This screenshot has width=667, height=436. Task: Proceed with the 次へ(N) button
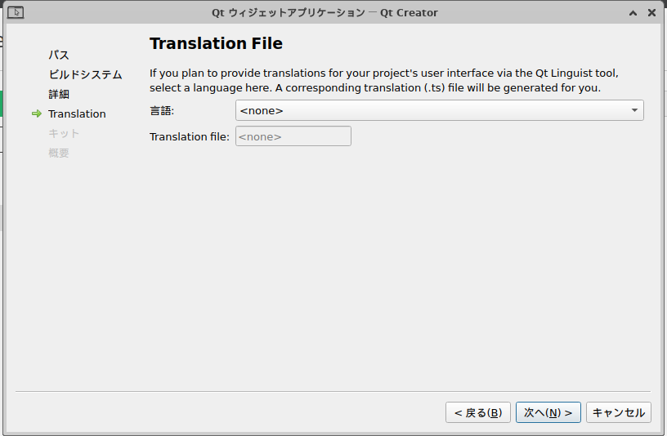pos(548,412)
